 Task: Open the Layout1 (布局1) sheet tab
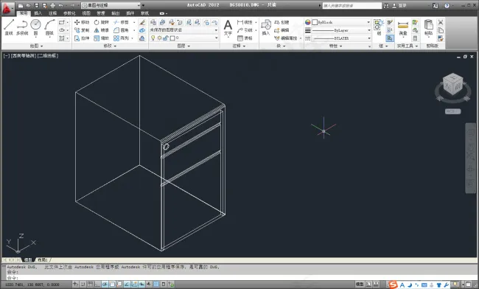click(43, 260)
